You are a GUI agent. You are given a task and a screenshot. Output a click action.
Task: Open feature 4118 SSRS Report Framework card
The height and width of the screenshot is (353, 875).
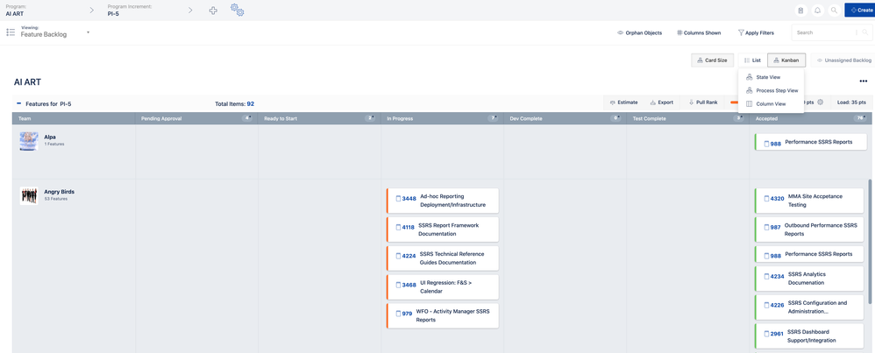pos(443,229)
